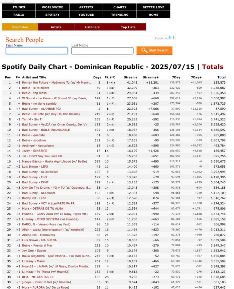Focus the First Name input field
The height and width of the screenshot is (289, 234).
(36, 51)
